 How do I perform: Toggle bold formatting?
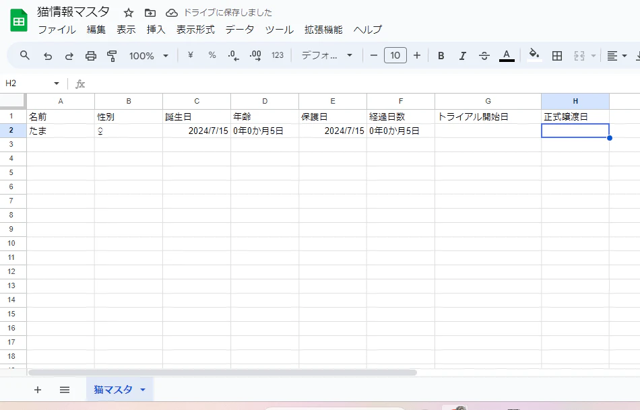441,56
